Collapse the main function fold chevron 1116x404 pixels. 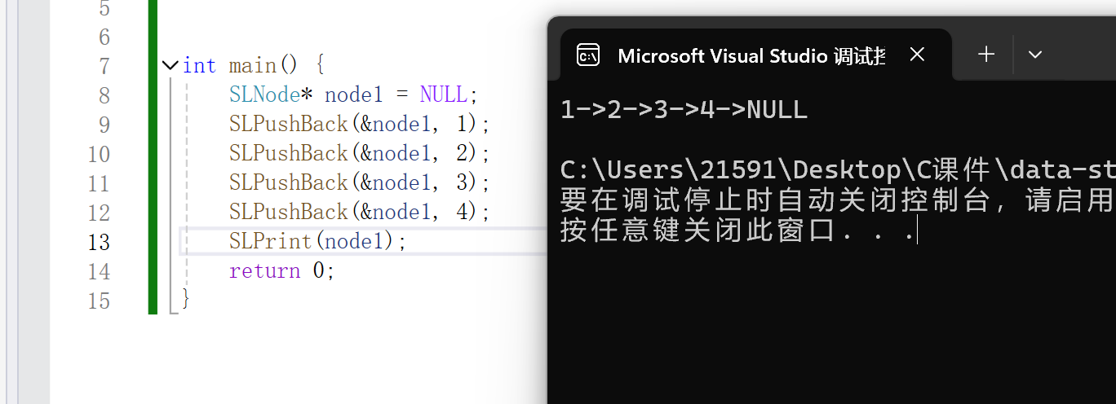coord(170,65)
